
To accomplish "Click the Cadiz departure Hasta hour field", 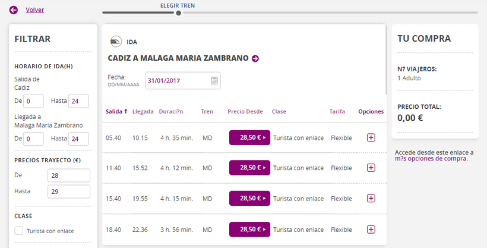I will (78, 101).
